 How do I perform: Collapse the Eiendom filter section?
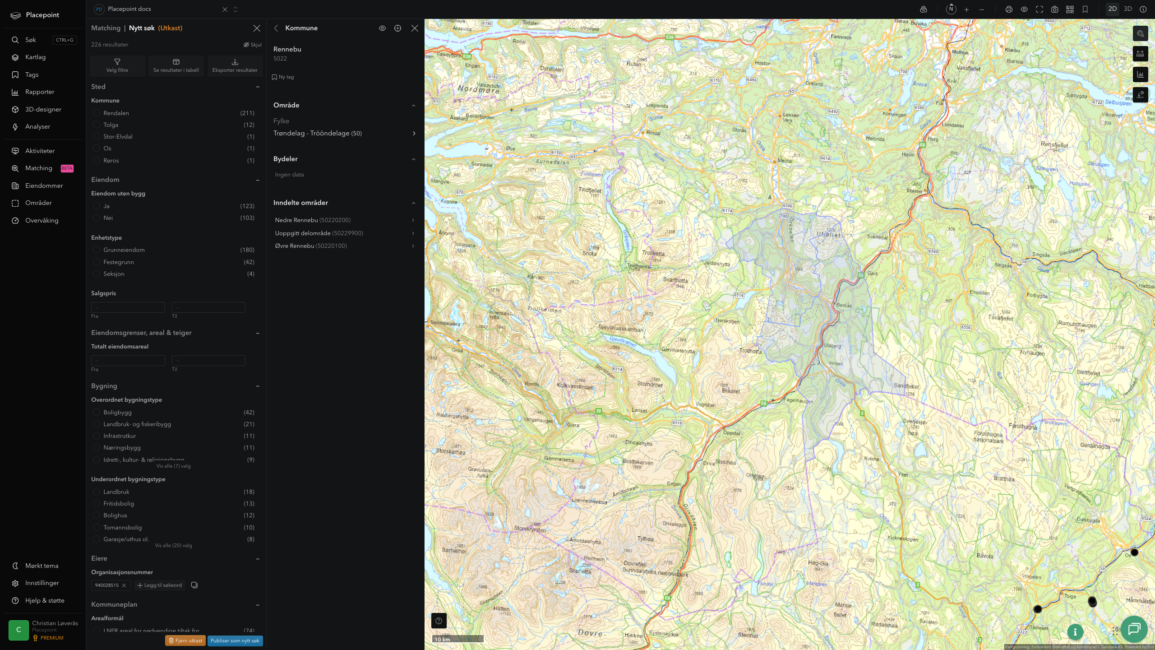click(258, 180)
